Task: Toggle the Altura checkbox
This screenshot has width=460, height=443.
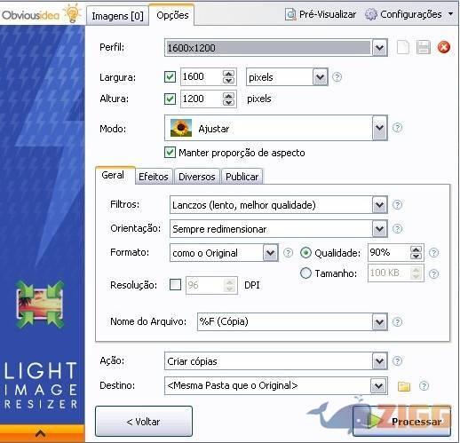Action: [170, 99]
